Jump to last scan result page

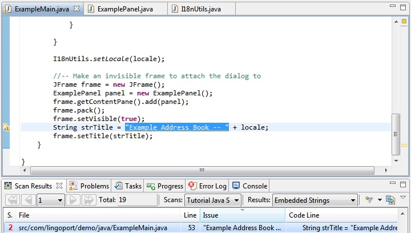click(x=88, y=200)
